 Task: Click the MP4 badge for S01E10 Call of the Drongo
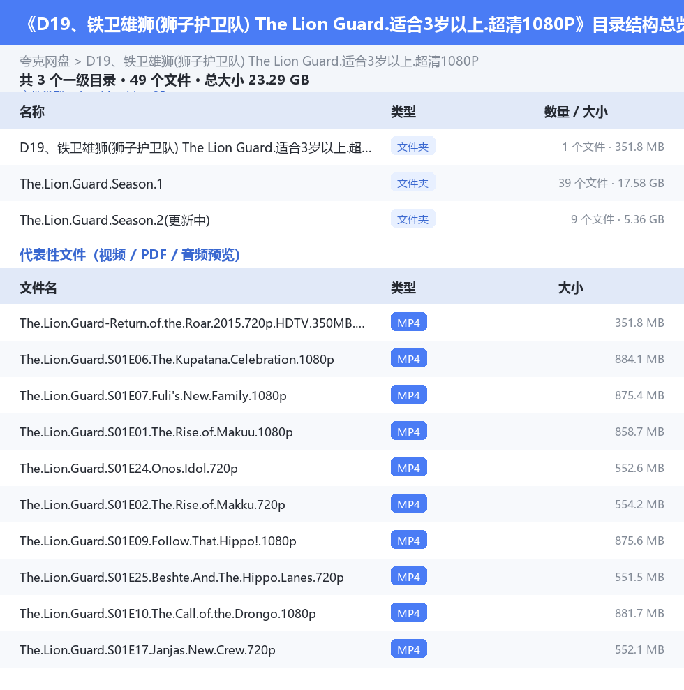[408, 612]
